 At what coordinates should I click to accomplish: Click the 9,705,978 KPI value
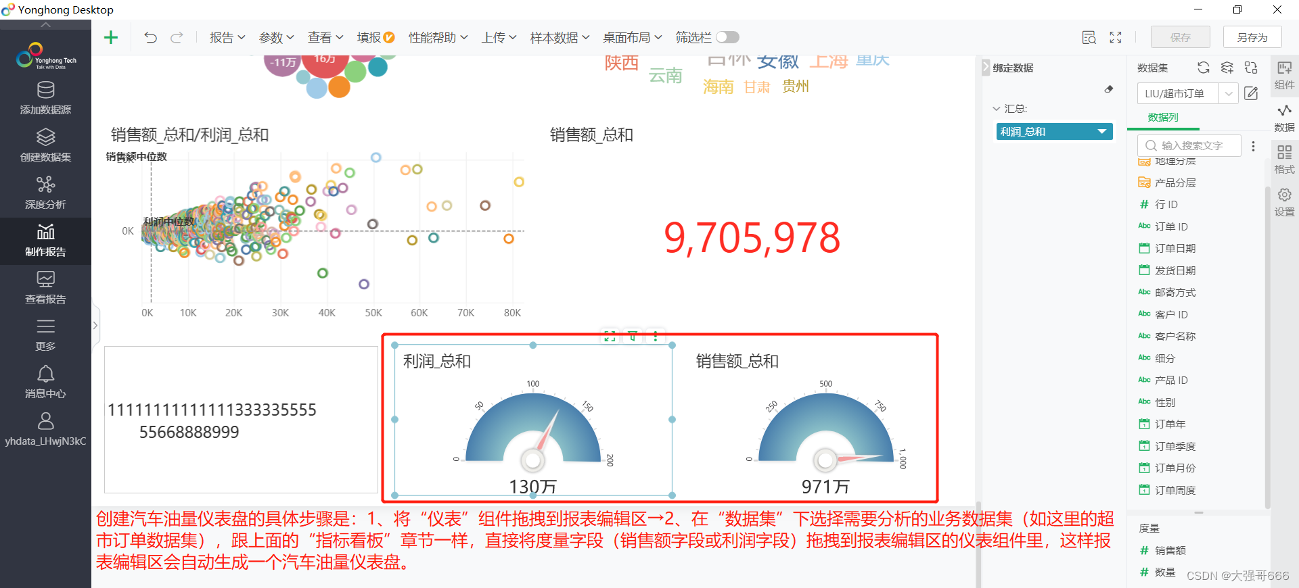(752, 238)
